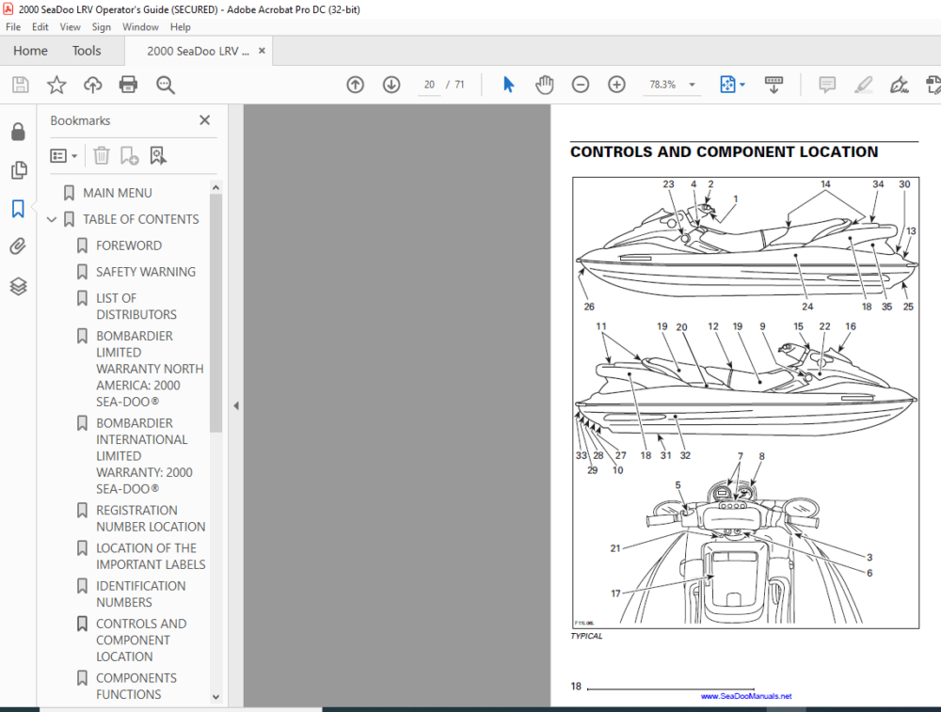Screen dimensions: 941x712
Task: Close the Bookmarks panel
Action: point(204,120)
